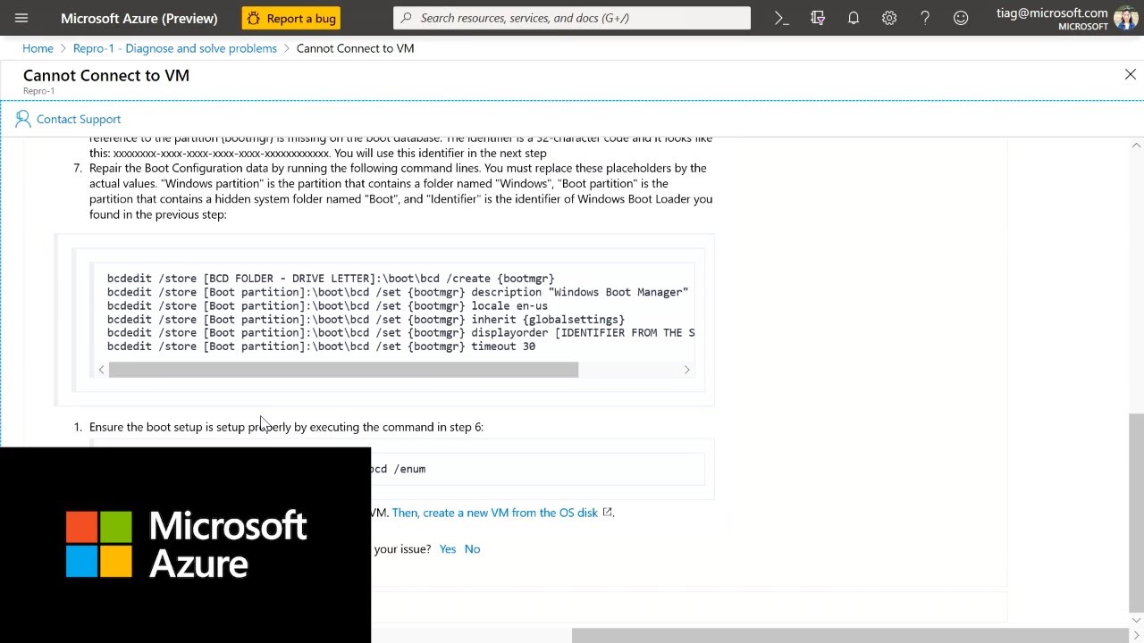Open the Directory and subscription filter icon
The height and width of the screenshot is (643, 1144).
818,18
